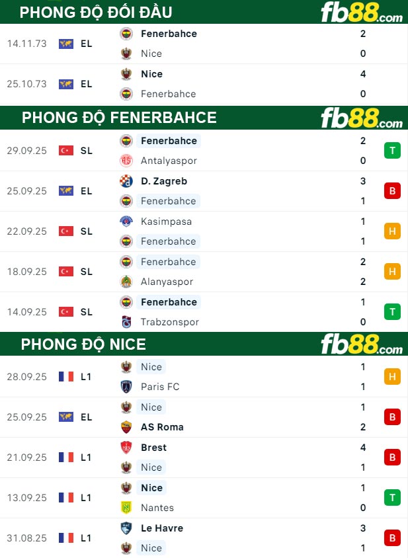
Task: Click orange H badge for Kasimpasa match
Action: (x=392, y=231)
